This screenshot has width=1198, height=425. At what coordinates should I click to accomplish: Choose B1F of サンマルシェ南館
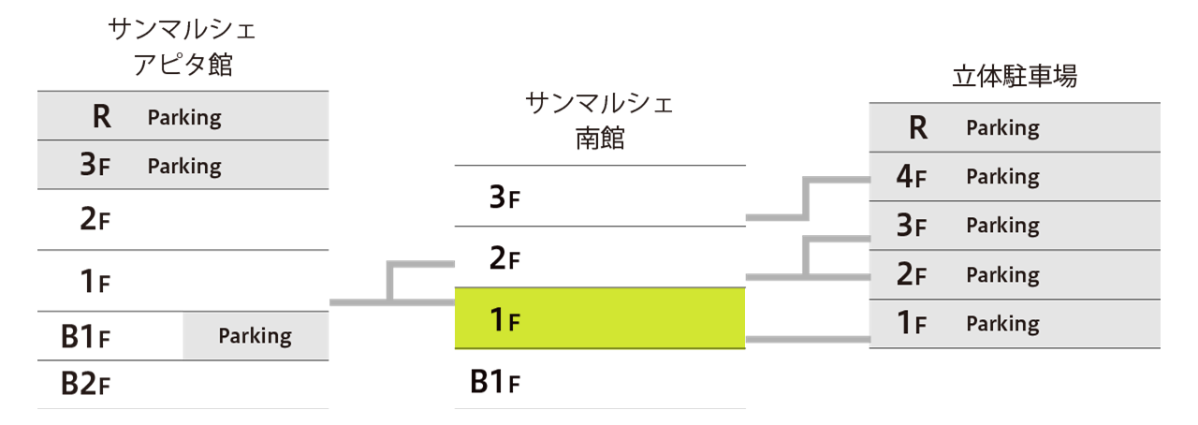click(x=600, y=379)
